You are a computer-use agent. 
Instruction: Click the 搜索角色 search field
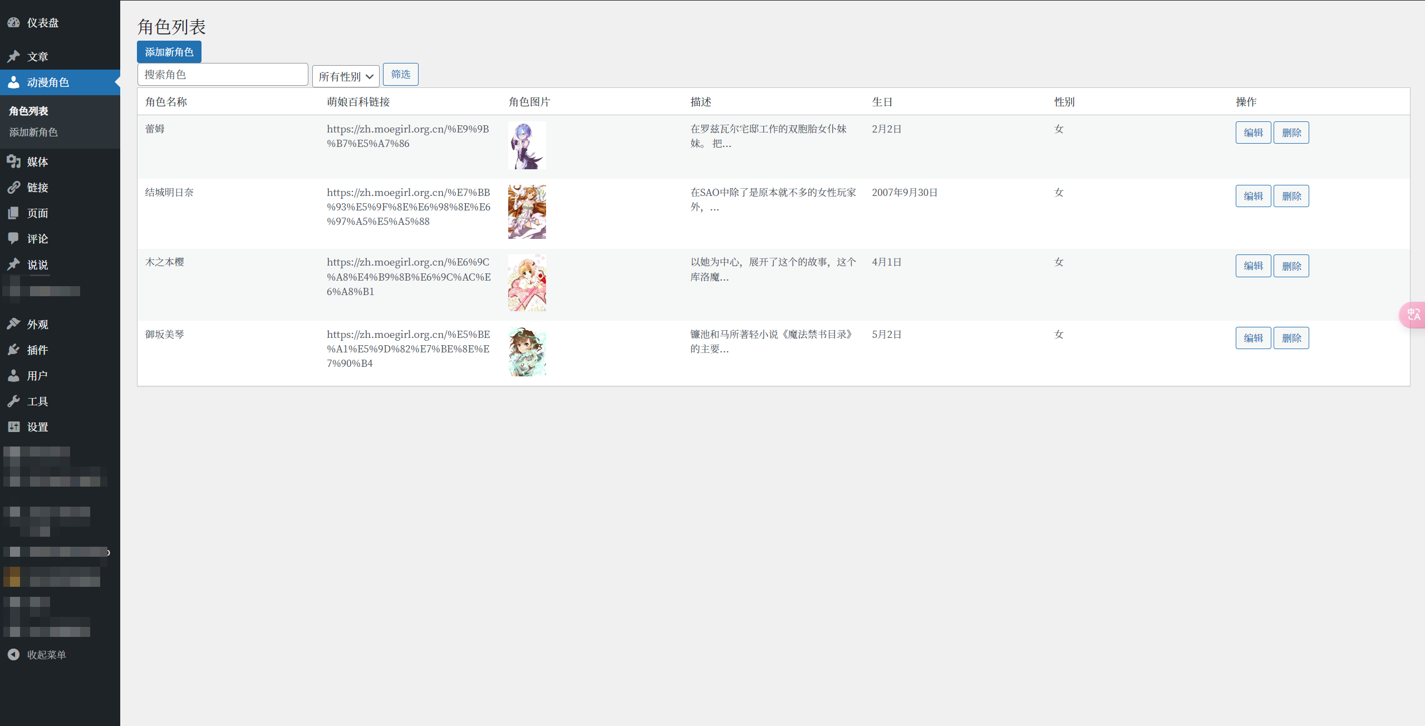(223, 75)
